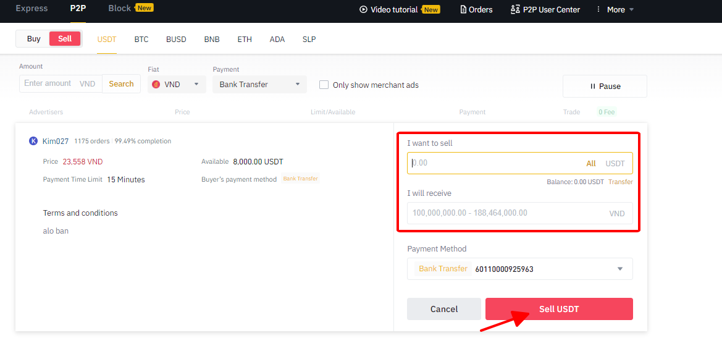Click the three-dot More icon

(x=598, y=9)
